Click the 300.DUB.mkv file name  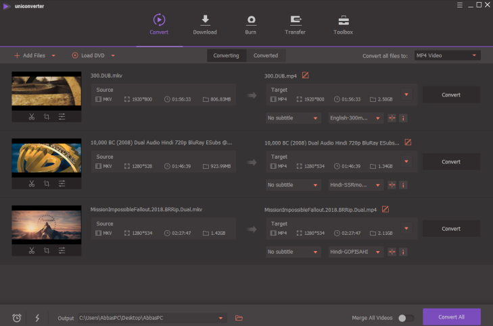(x=106, y=76)
